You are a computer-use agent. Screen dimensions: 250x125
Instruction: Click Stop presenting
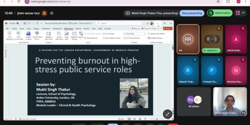click(192, 13)
